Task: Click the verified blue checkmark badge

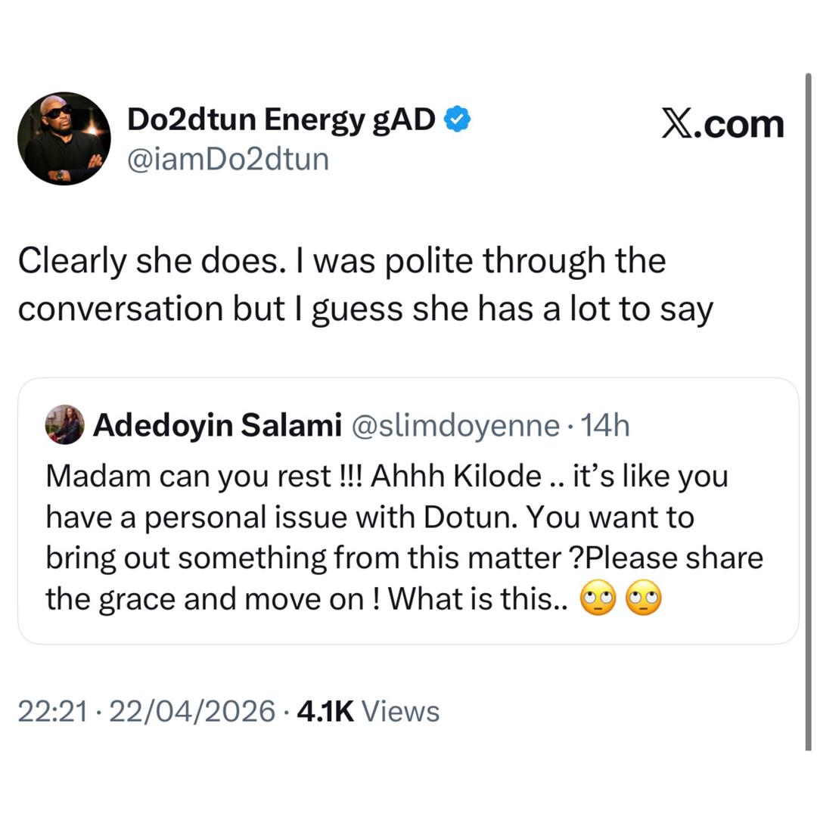Action: point(457,118)
